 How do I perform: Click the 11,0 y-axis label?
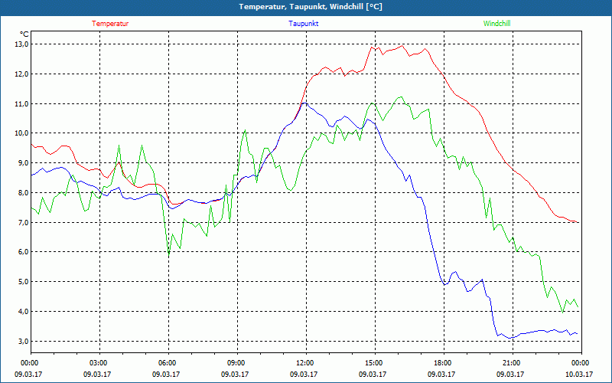tap(22, 103)
